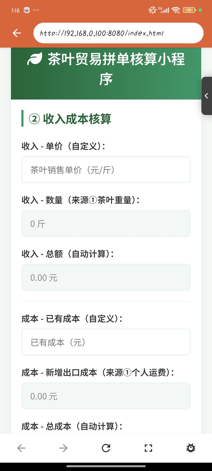Click the 新增出口成本 field showing 0.00 元
Image resolution: width=212 pixels, height=471 pixels.
coord(106,396)
